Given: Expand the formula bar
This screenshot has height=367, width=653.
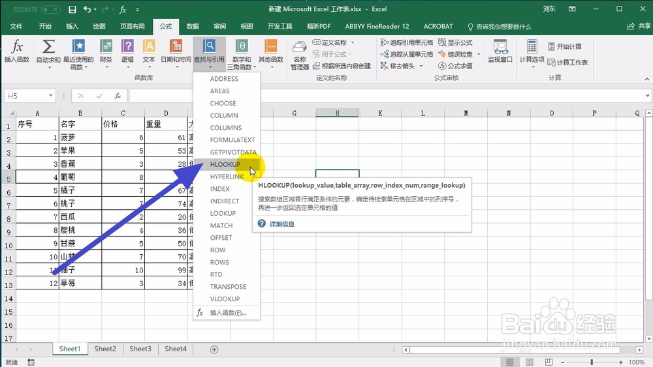Looking at the screenshot, I should 648,96.
